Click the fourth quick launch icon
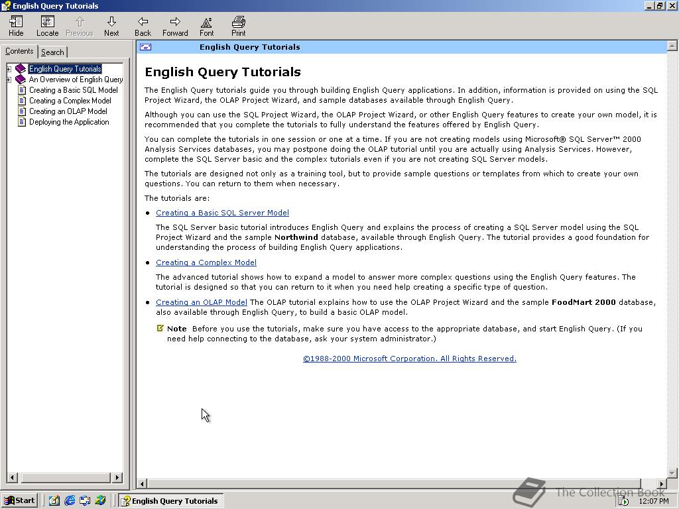Image resolution: width=679 pixels, height=509 pixels. pyautogui.click(x=101, y=501)
